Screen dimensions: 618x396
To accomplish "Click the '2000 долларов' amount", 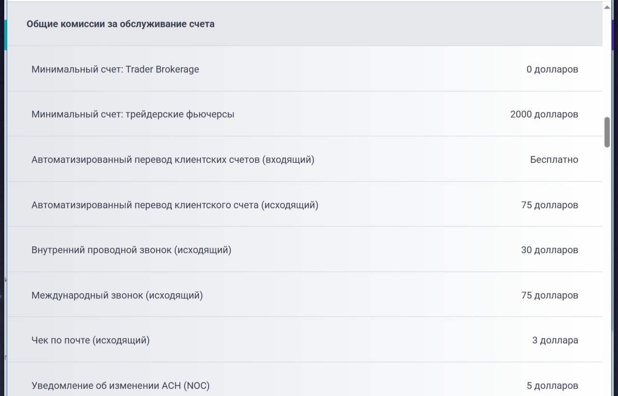I will pyautogui.click(x=544, y=114).
